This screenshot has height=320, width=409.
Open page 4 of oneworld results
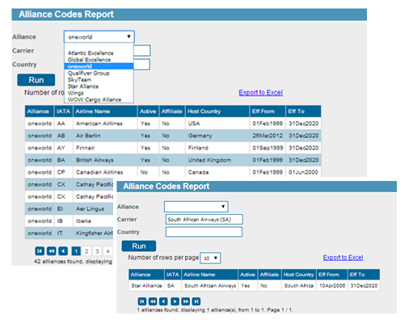[x=108, y=251]
